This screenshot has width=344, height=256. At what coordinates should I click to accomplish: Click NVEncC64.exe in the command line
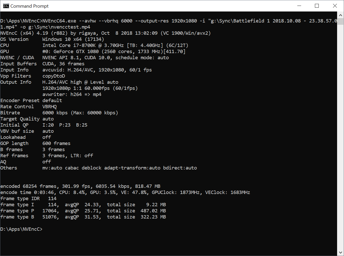(59, 21)
